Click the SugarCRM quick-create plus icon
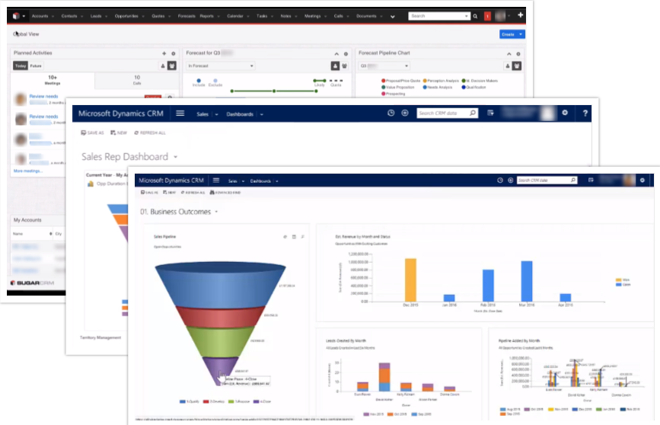660x425 pixels. pos(520,15)
